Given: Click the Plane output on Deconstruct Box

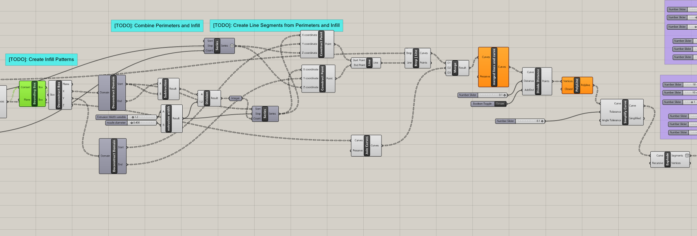Looking at the screenshot, I should coord(66,84).
